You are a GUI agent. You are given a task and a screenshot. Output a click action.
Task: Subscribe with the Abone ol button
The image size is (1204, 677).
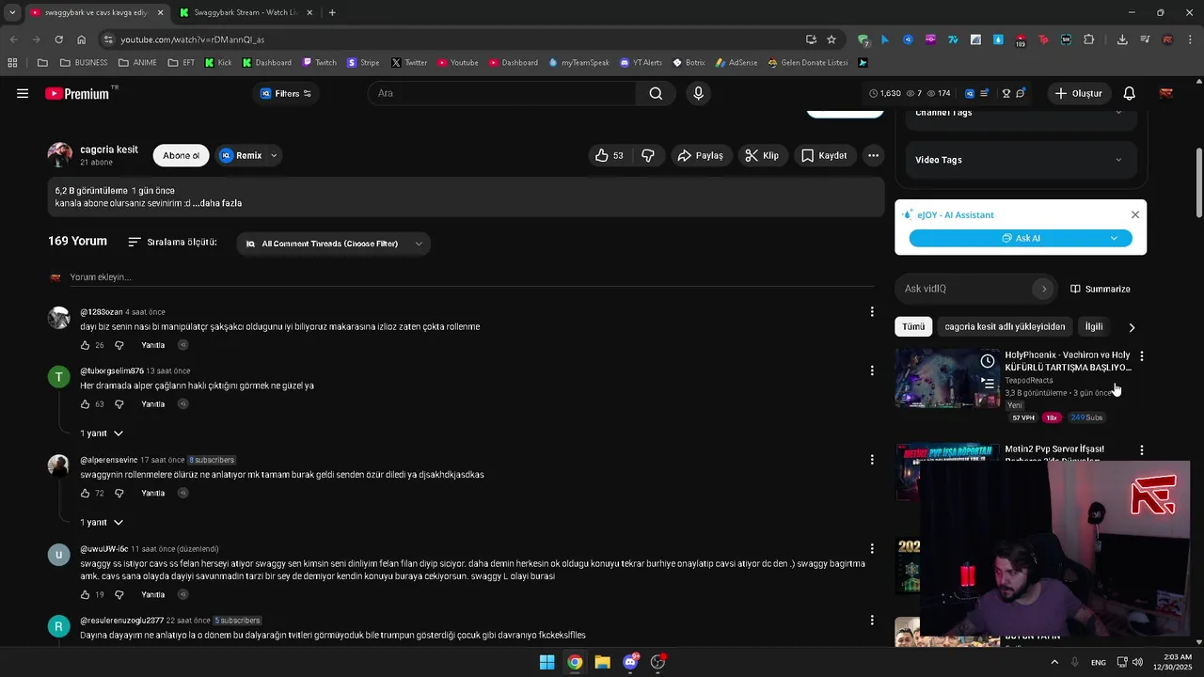tap(181, 155)
